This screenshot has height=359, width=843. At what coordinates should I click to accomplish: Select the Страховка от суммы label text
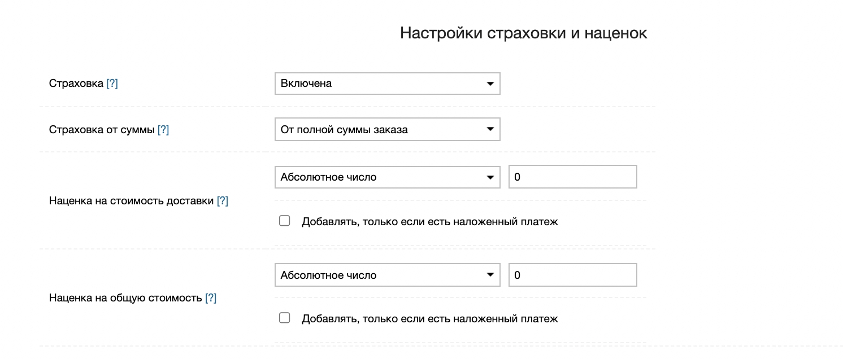tap(102, 130)
